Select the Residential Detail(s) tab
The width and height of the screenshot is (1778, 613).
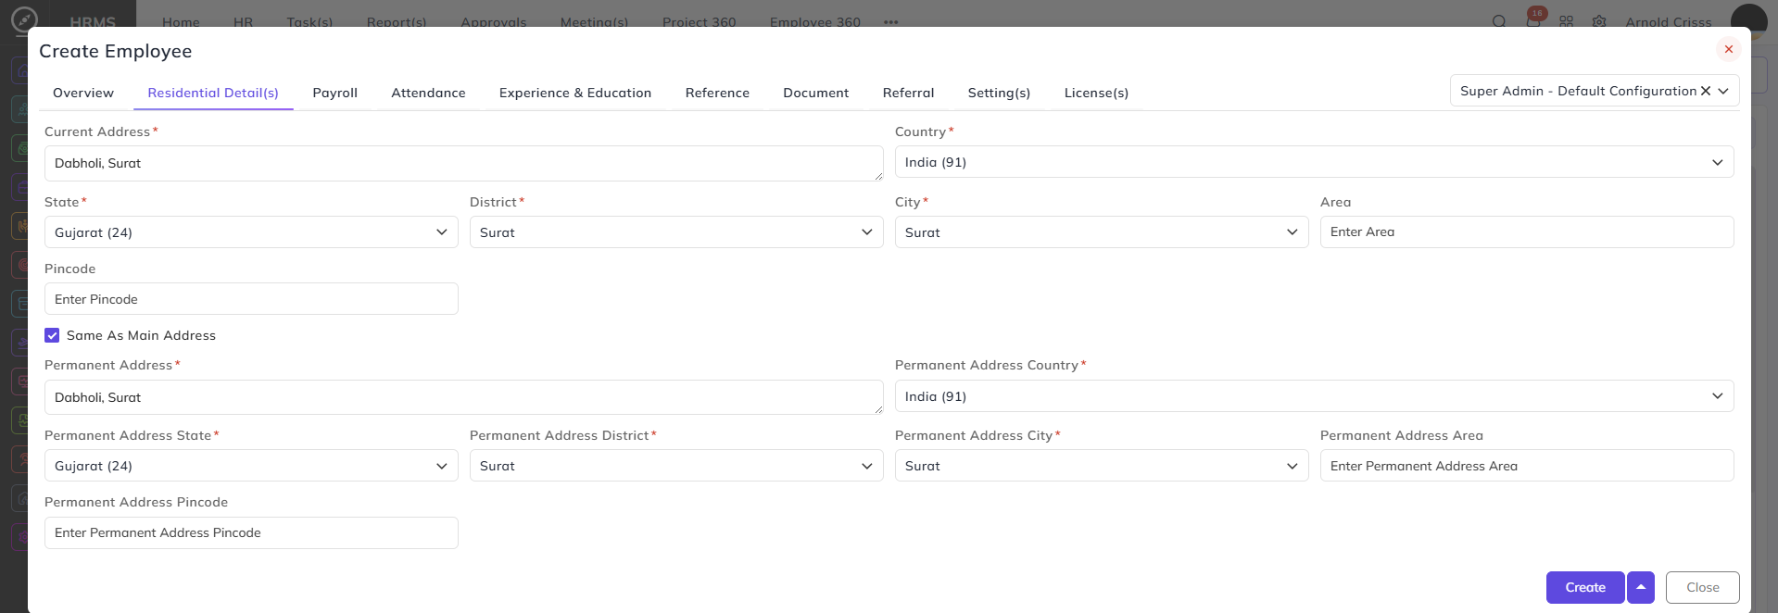coord(213,93)
